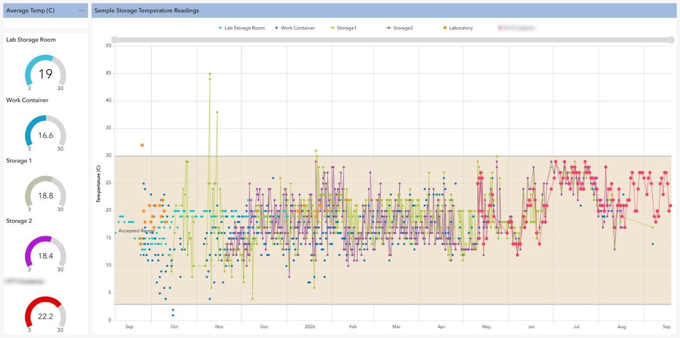Open the Average Temp panel options menu
The width and height of the screenshot is (680, 338).
(82, 10)
